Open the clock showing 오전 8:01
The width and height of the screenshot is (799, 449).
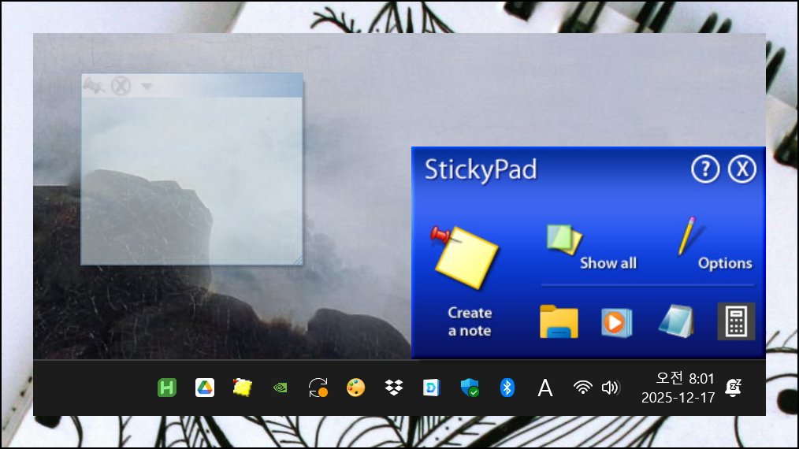(x=685, y=378)
